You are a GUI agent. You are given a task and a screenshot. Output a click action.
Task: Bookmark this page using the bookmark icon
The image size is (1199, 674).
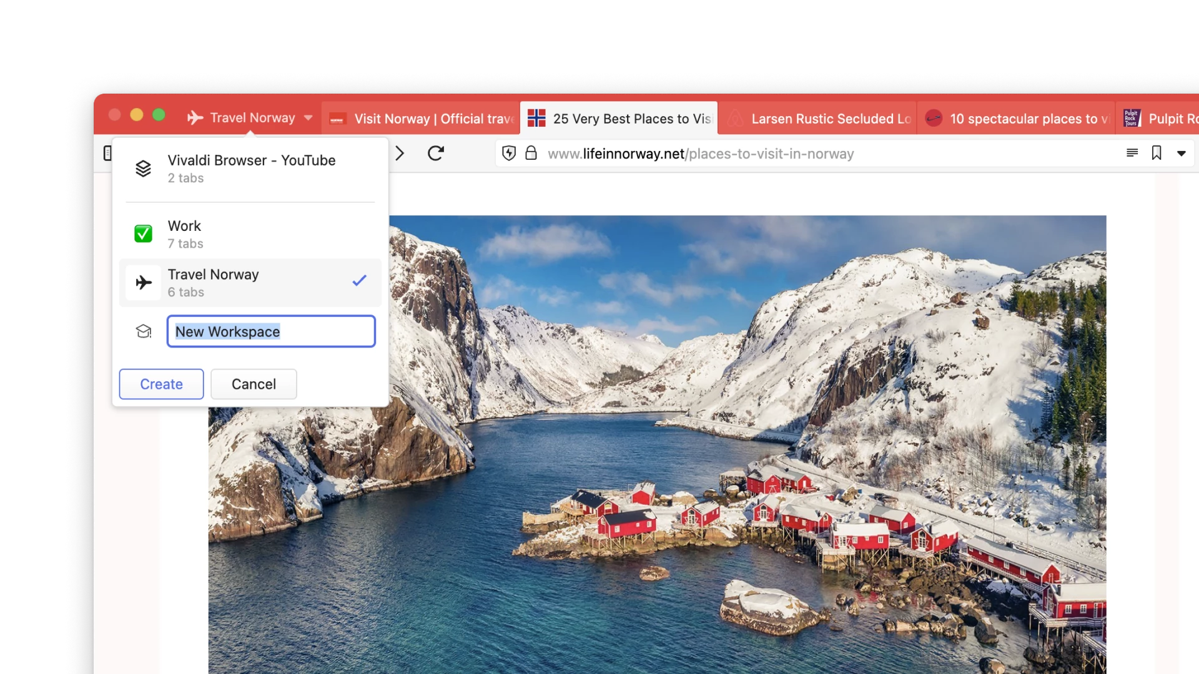click(1157, 153)
